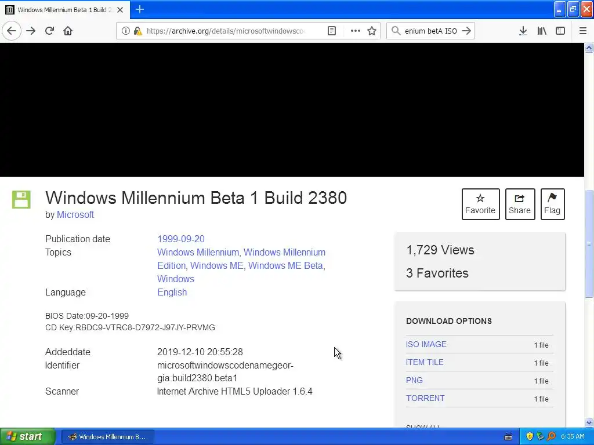Toggle reader view in the address bar

click(x=331, y=31)
